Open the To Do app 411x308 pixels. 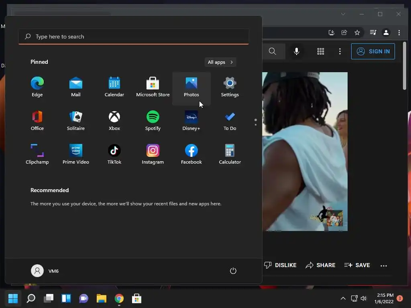pyautogui.click(x=230, y=121)
